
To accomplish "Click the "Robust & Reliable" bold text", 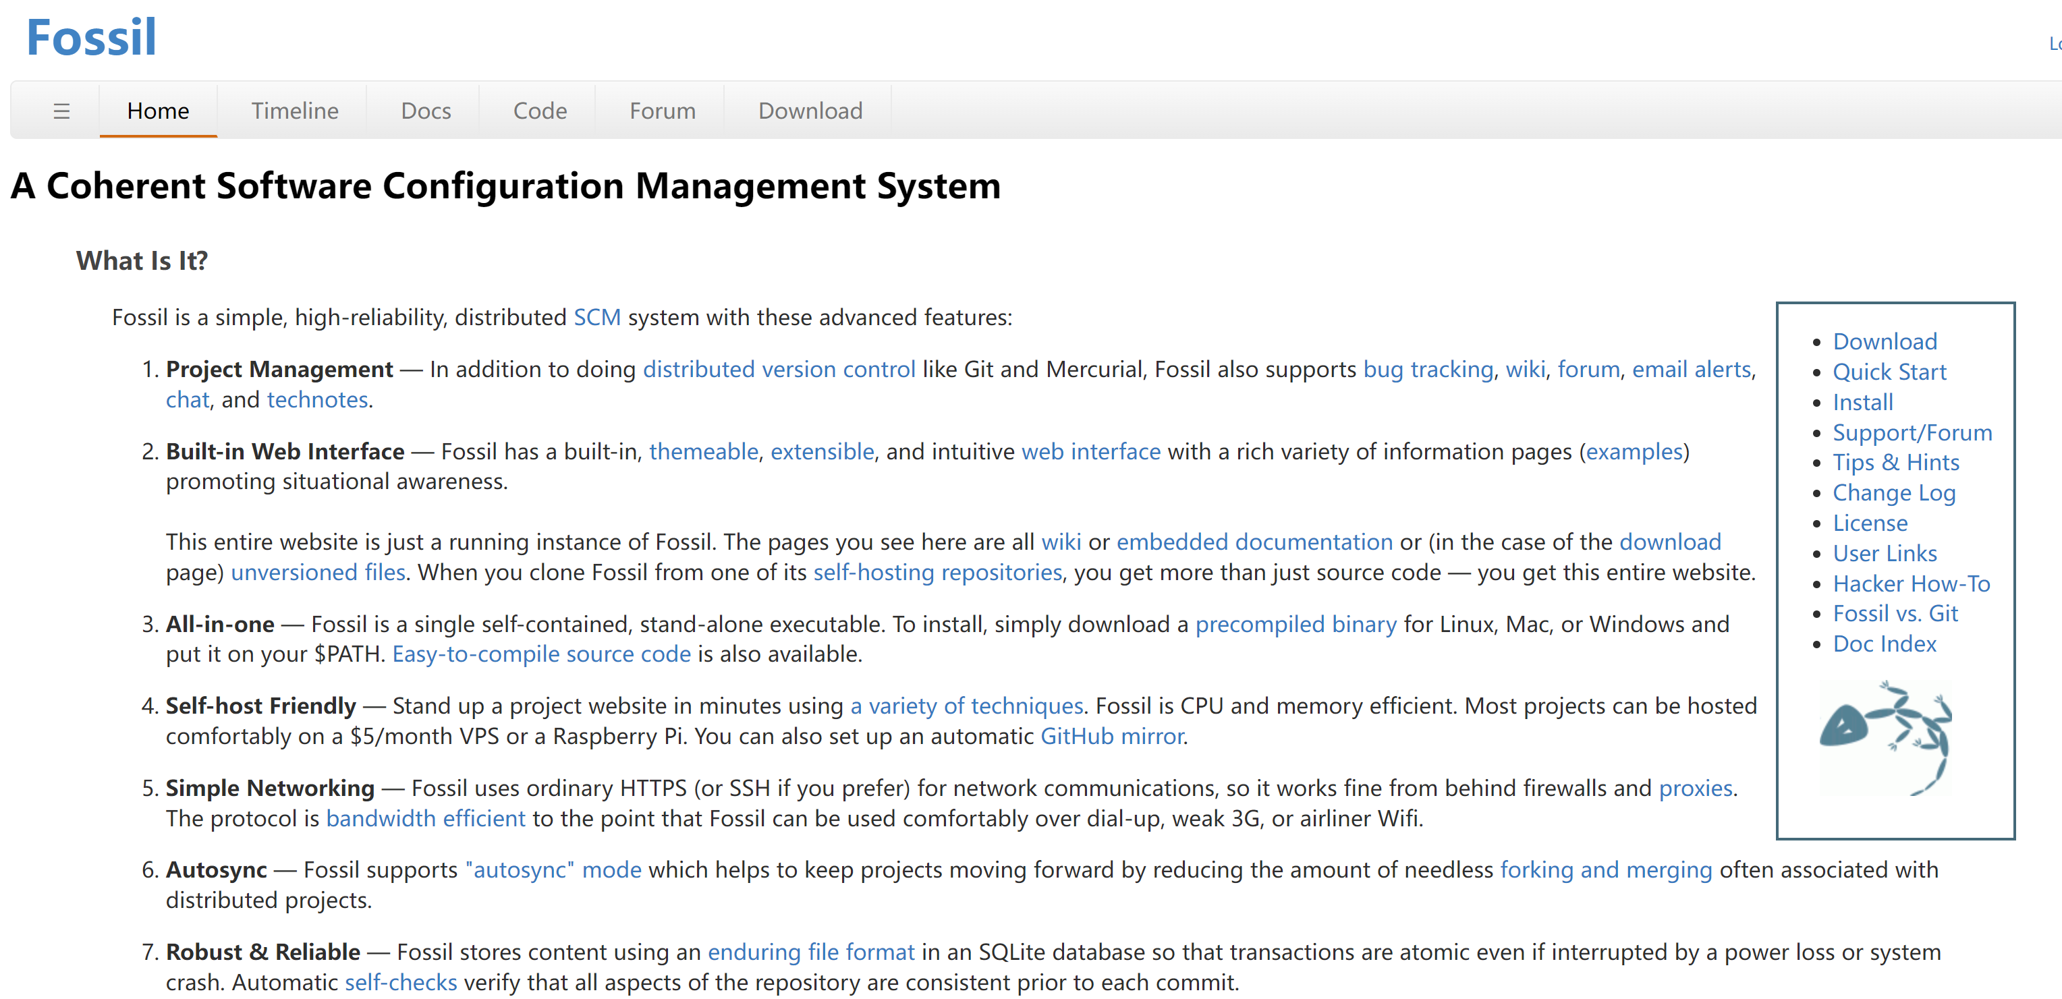I will [262, 952].
